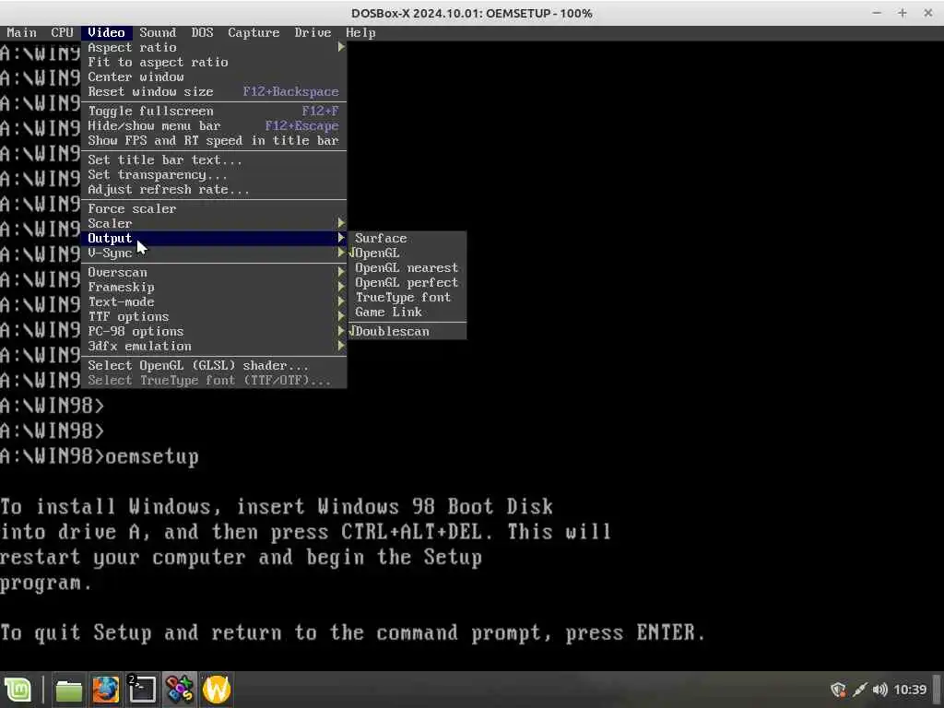This screenshot has width=944, height=708.
Task: Toggle Show FPS and RT speed in title bar
Action: point(214,140)
